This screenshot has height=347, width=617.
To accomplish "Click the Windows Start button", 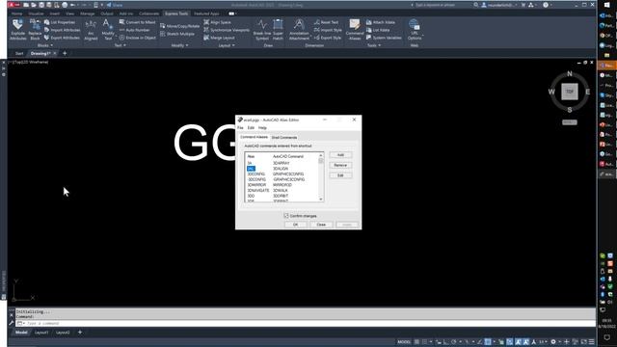I will [606, 5].
